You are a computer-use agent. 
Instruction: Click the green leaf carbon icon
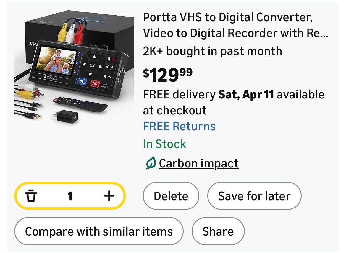151,163
